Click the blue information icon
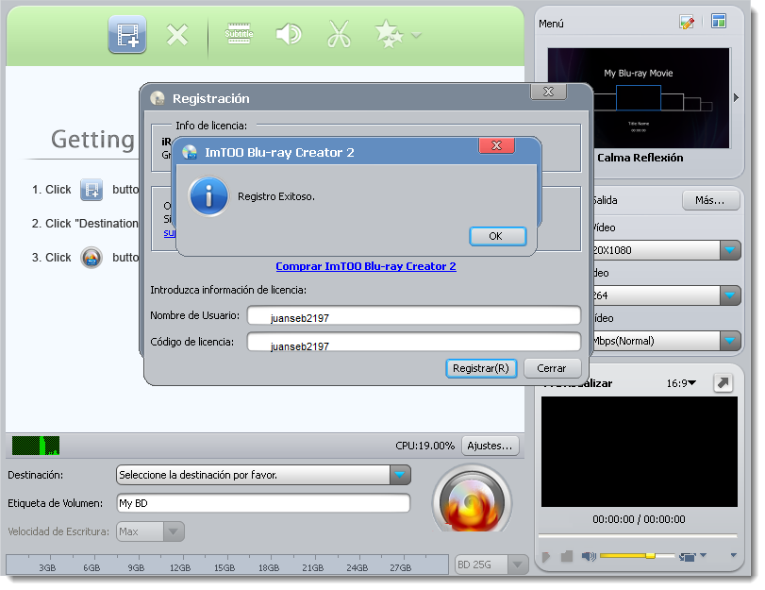 tap(208, 196)
